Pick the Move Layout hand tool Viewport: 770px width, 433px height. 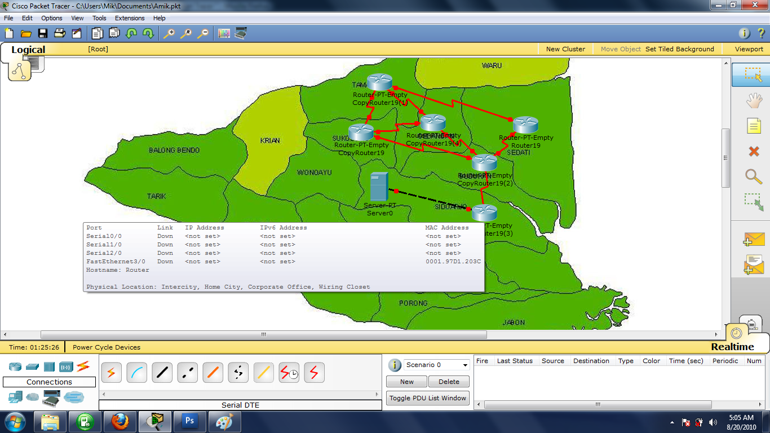754,100
